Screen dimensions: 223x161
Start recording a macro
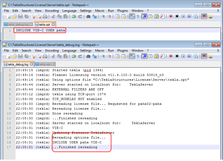(171, 16)
